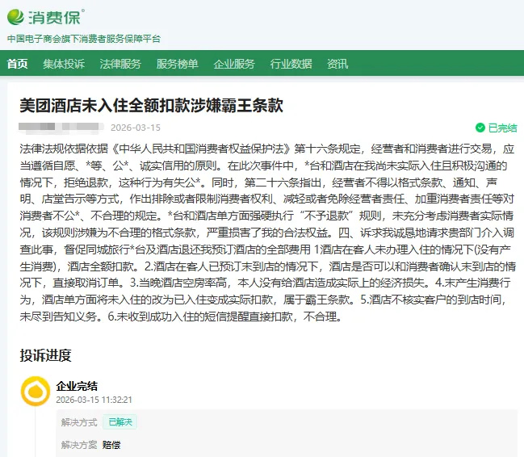Click the 已解决 resolution tag
Screen dimensions: 524x457
click(x=120, y=422)
